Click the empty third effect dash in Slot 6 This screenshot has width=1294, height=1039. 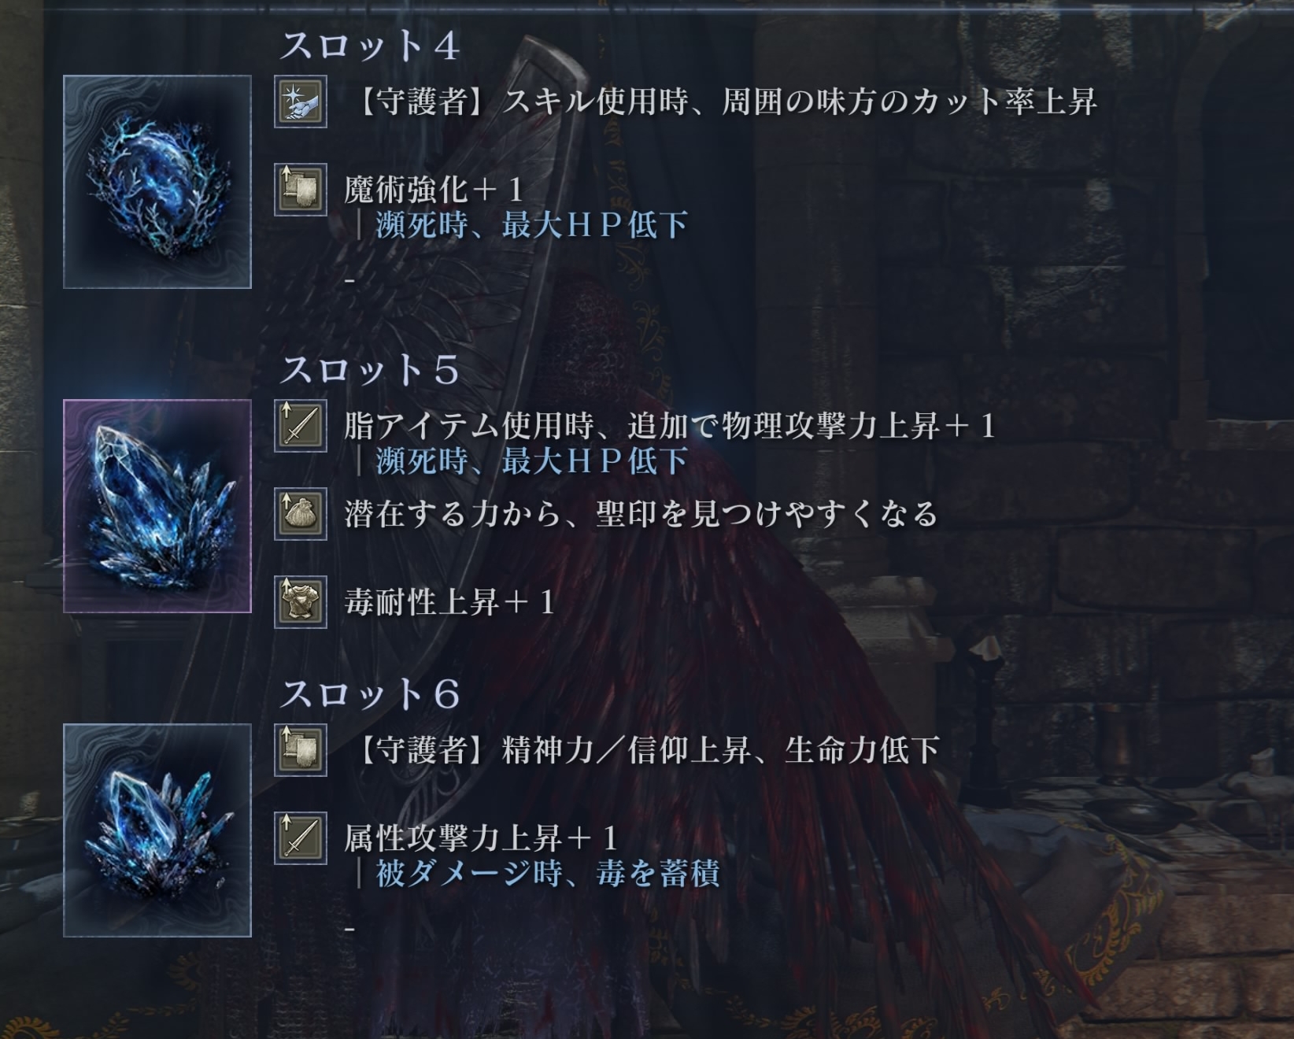pos(350,929)
